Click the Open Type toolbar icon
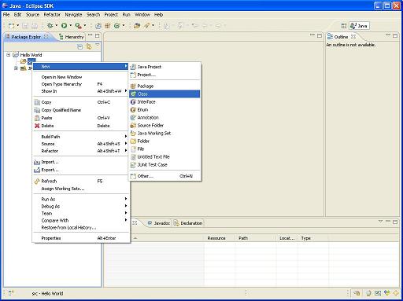The width and height of the screenshot is (403, 301). 137,26
